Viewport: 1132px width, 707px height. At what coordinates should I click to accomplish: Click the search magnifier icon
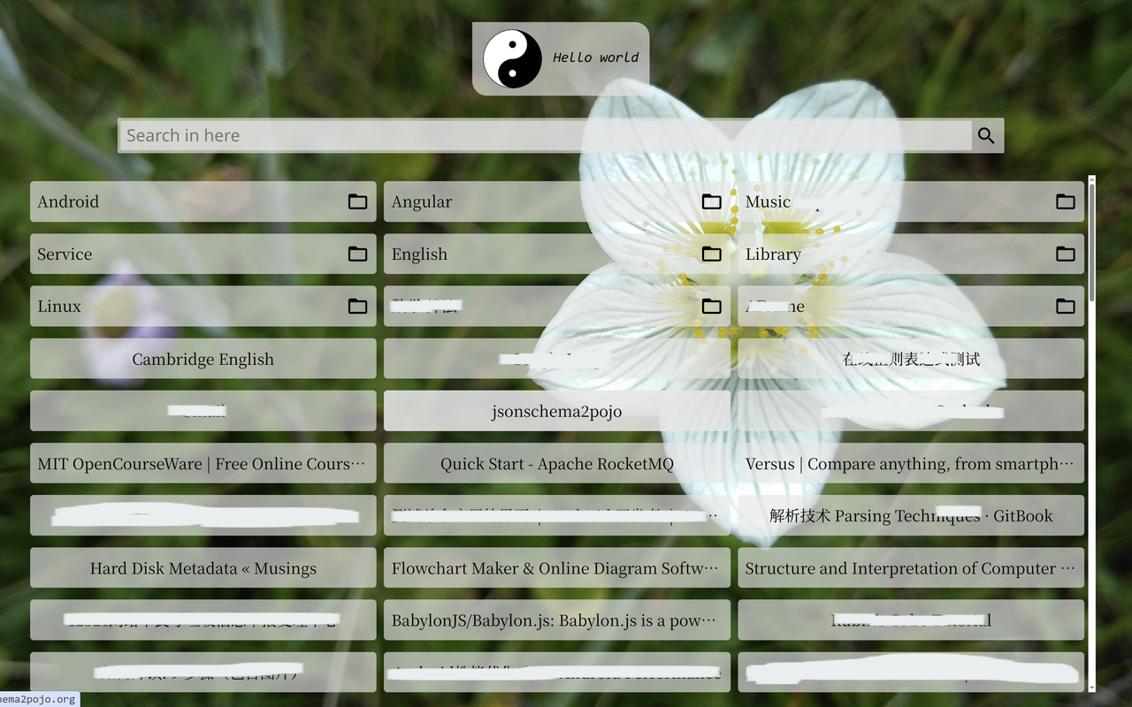(x=986, y=135)
